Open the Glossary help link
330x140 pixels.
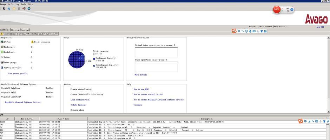click(138, 105)
